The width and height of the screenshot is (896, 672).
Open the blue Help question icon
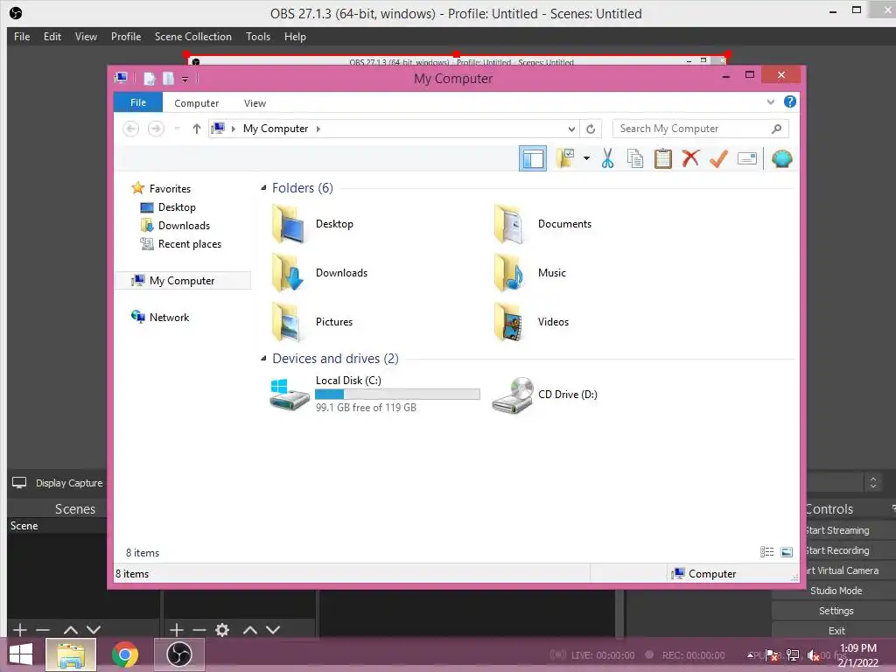click(x=790, y=101)
